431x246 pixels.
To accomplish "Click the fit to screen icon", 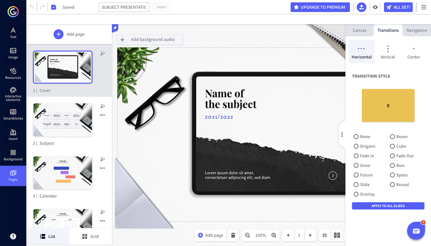I will point(325,235).
